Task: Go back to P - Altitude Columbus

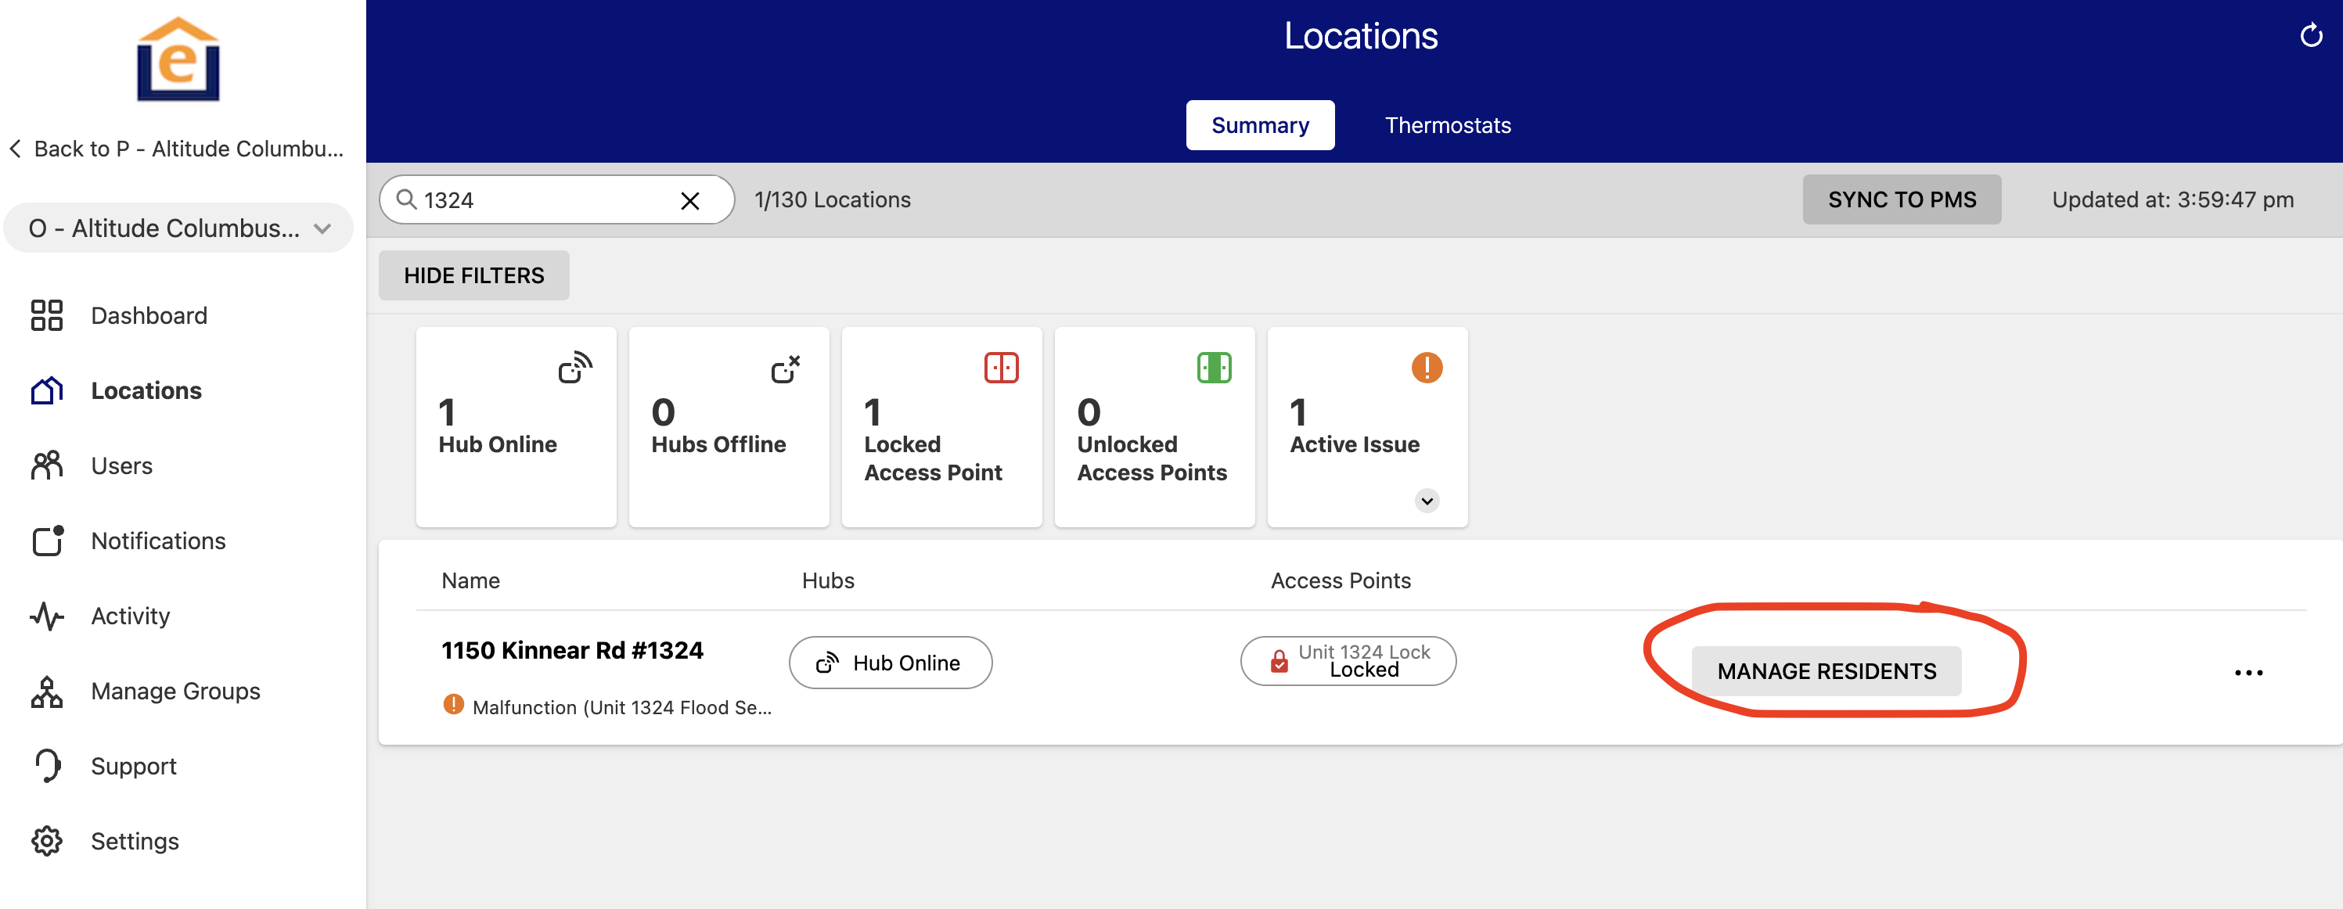Action: coord(176,148)
